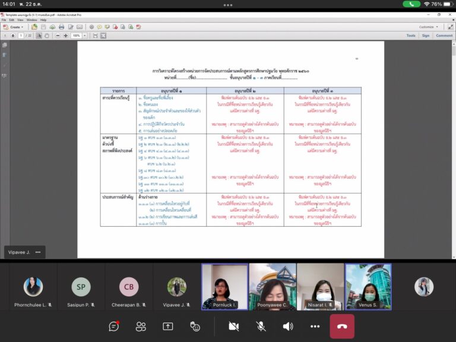This screenshot has height=342, width=456.
Task: Select Pornluck I. video tile
Action: [x=224, y=287]
